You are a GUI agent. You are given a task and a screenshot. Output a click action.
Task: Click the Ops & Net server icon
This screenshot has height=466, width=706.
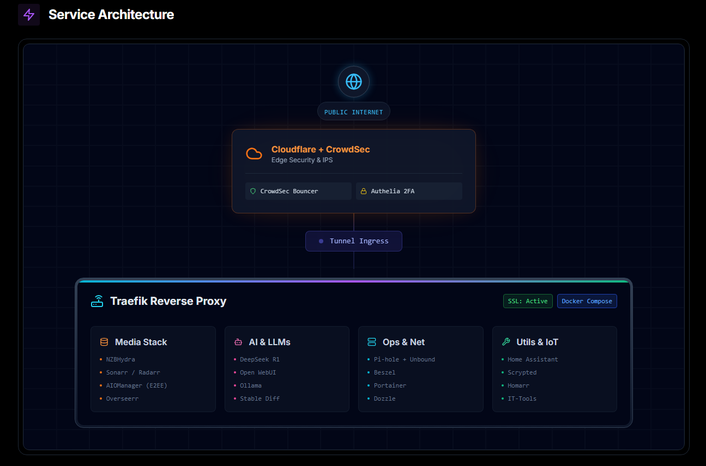click(x=372, y=342)
